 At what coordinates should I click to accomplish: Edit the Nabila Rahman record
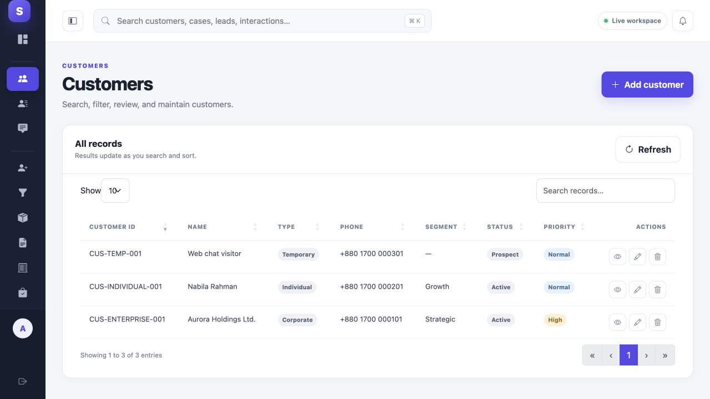coord(637,289)
